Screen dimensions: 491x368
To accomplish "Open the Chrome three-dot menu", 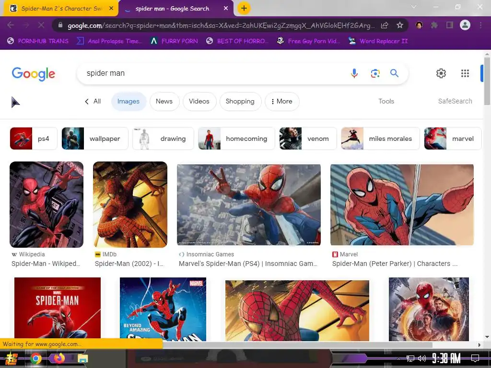I will (480, 25).
